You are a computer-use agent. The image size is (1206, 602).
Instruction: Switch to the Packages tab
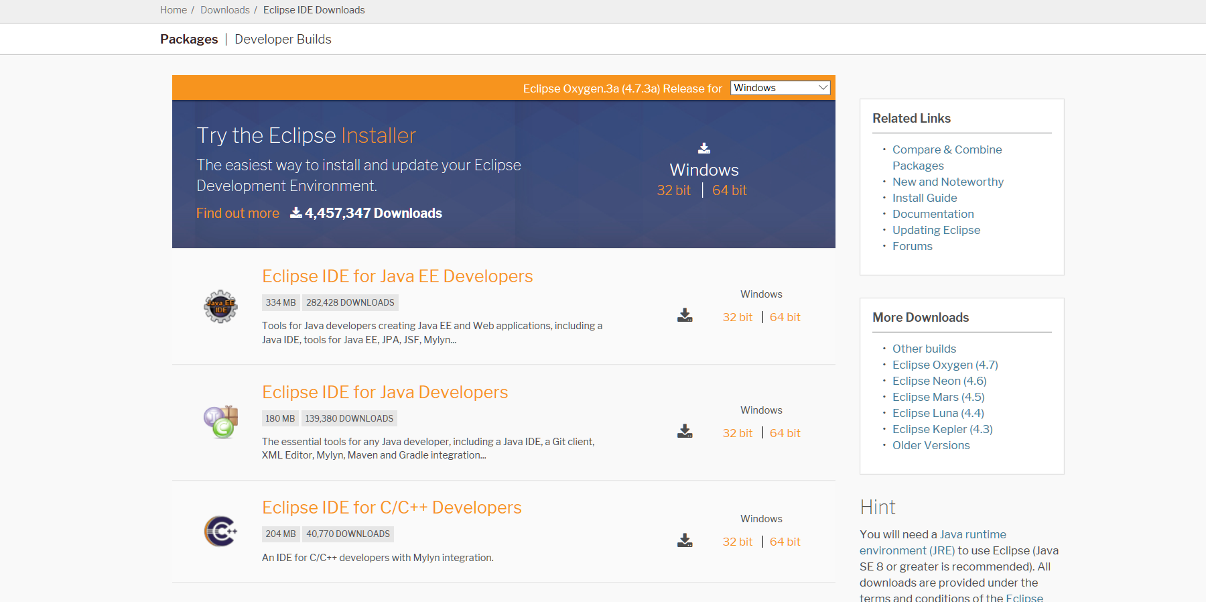coord(189,39)
